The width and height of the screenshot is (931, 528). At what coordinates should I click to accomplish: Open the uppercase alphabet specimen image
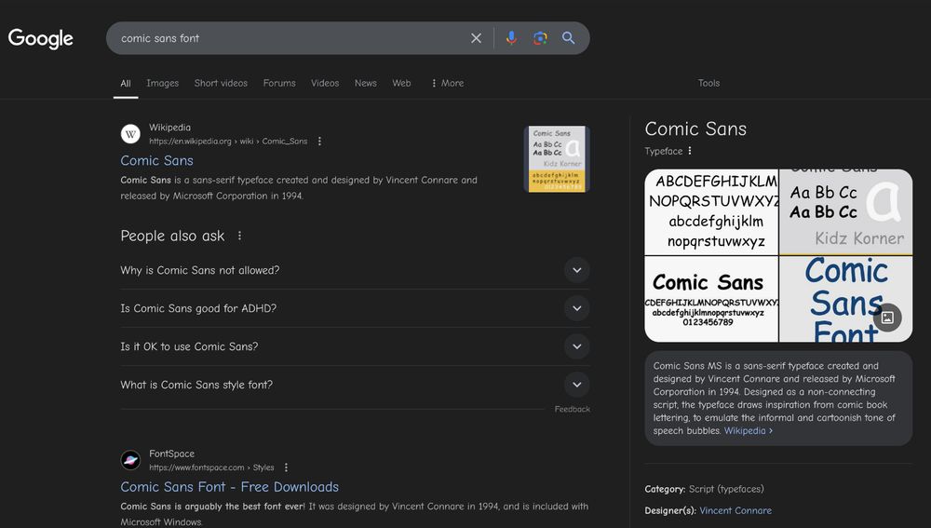711,212
